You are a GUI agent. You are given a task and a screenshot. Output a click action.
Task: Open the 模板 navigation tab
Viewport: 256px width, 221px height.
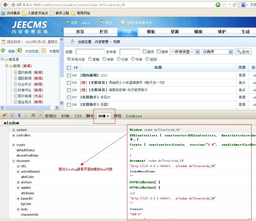click(151, 31)
